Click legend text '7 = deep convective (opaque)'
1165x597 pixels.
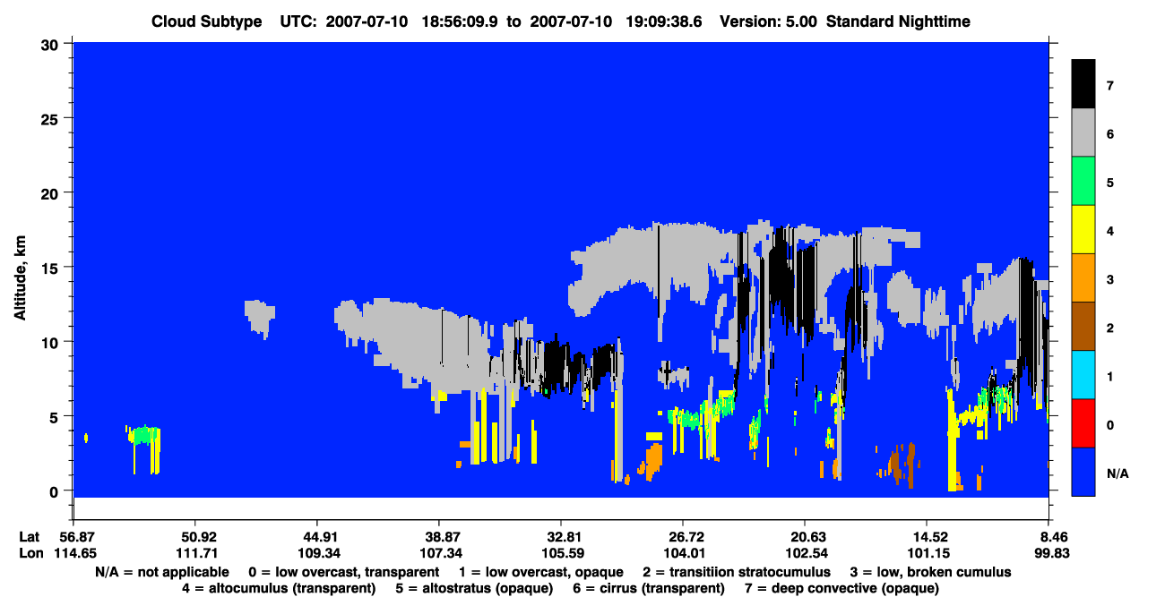842,588
